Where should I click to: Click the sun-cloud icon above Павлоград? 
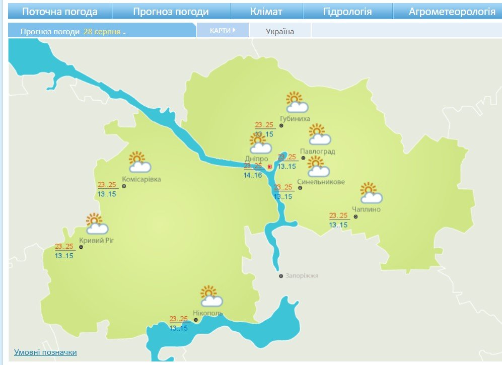319,135
